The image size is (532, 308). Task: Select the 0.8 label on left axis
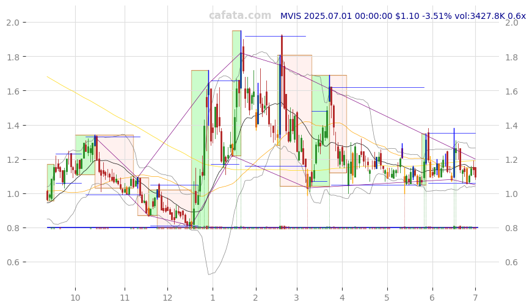(13, 228)
